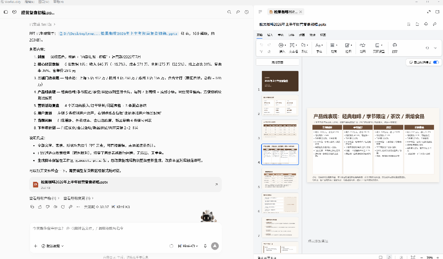Open the fourth ribbon tab
The width and height of the screenshot is (443, 259).
pos(291,35)
